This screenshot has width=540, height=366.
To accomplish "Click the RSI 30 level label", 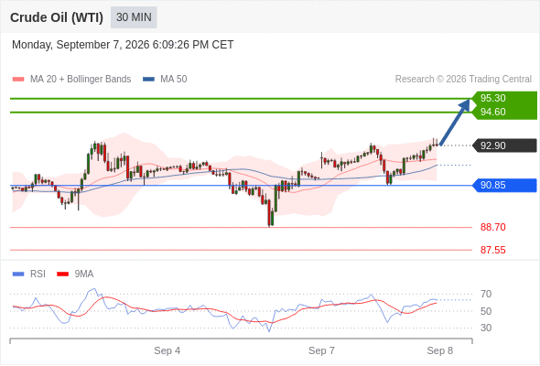I will coord(486,328).
